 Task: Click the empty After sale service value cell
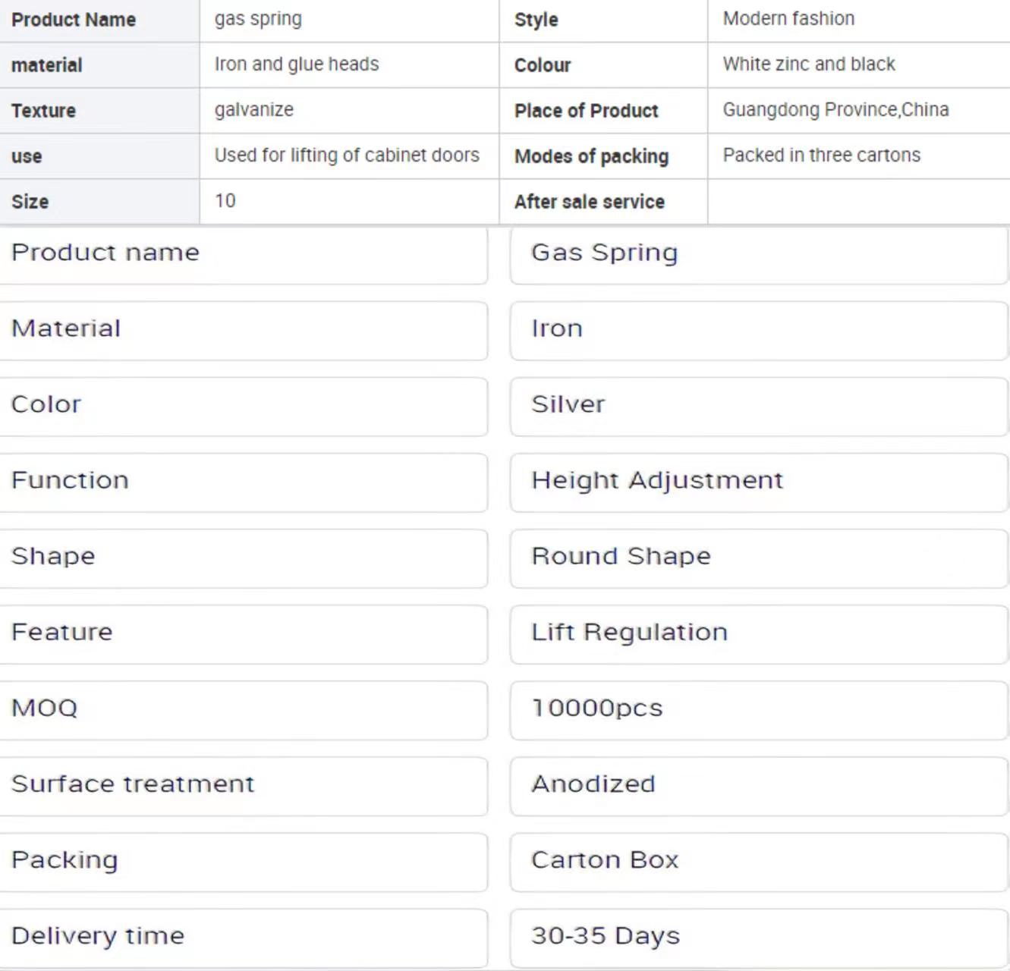click(x=857, y=202)
